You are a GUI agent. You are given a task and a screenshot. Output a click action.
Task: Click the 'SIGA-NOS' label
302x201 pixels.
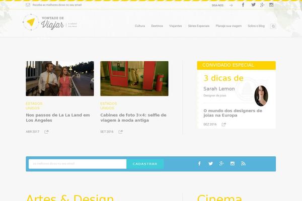coord(217,6)
